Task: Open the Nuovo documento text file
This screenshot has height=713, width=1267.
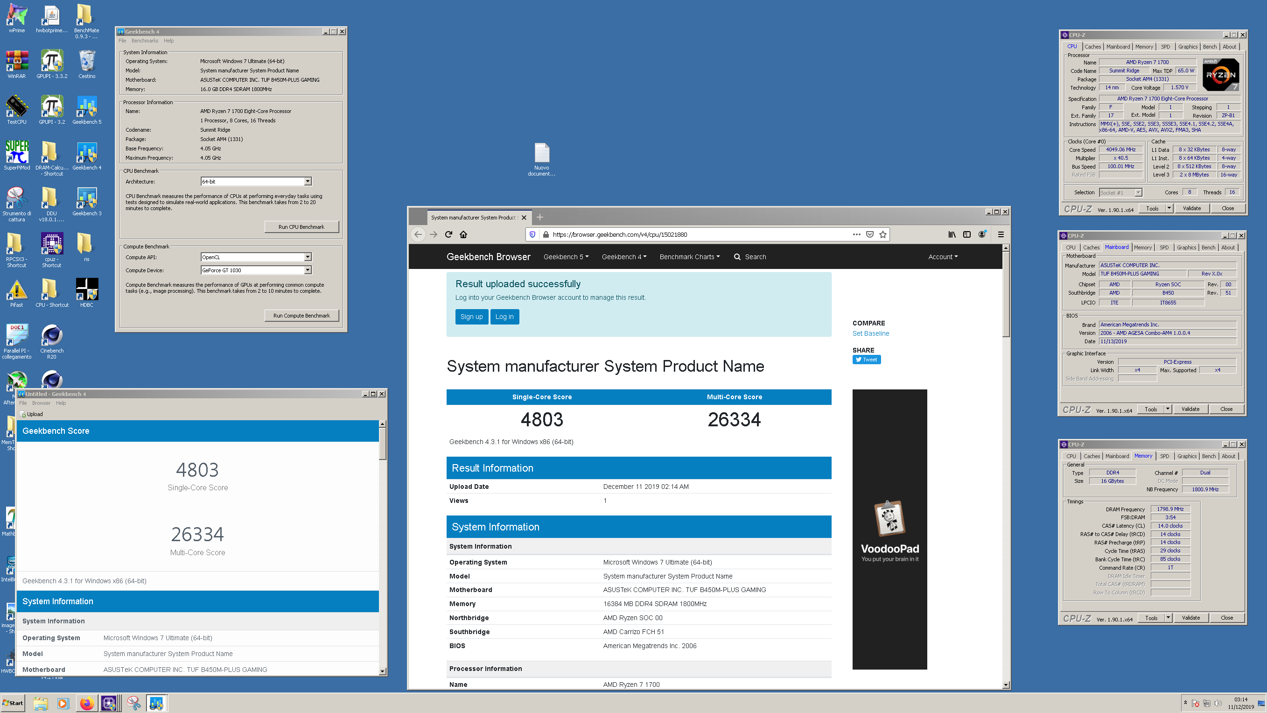Action: (x=541, y=159)
